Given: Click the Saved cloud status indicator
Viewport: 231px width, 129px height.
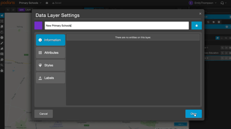Looking at the screenshot, I should pyautogui.click(x=57, y=3).
